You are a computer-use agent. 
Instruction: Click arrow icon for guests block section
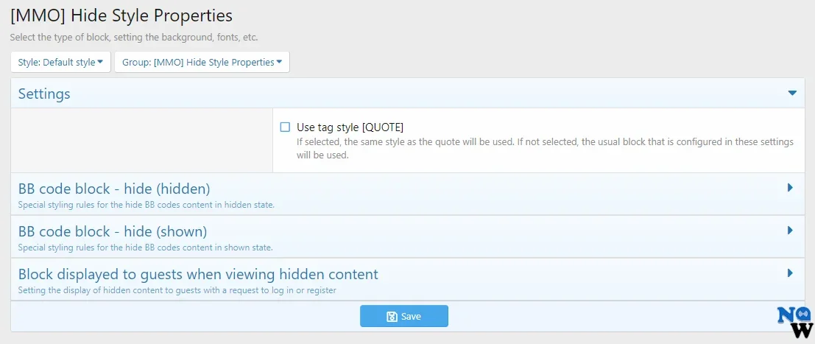790,273
